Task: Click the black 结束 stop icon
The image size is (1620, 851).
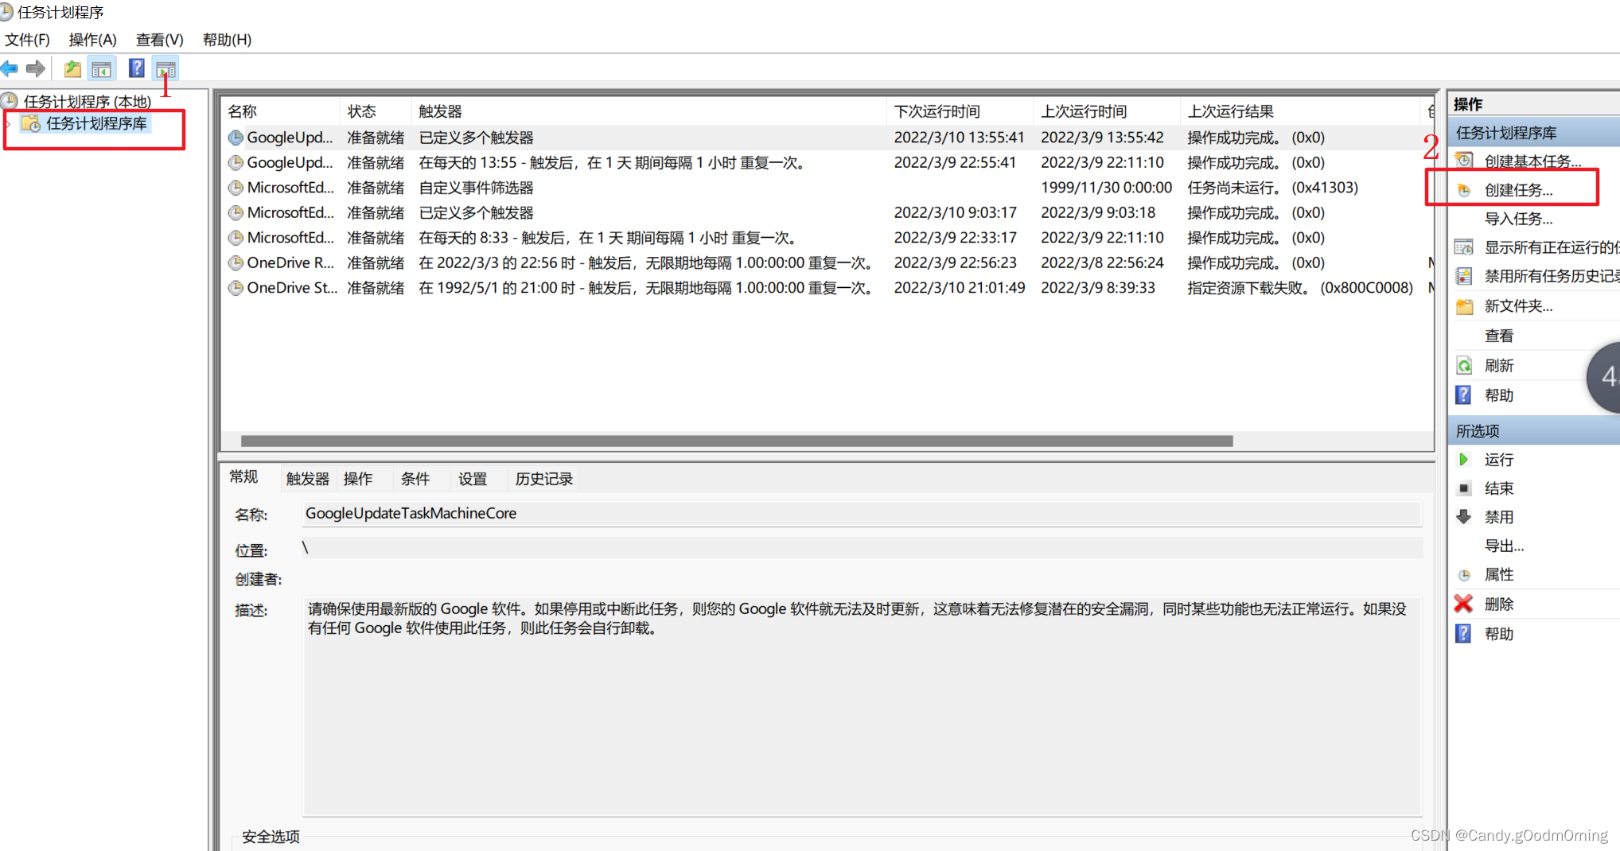Action: pos(1464,488)
